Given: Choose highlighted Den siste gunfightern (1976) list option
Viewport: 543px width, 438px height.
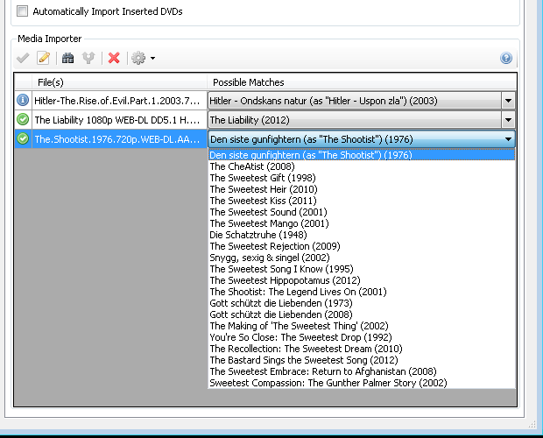Looking at the screenshot, I should 362,155.
